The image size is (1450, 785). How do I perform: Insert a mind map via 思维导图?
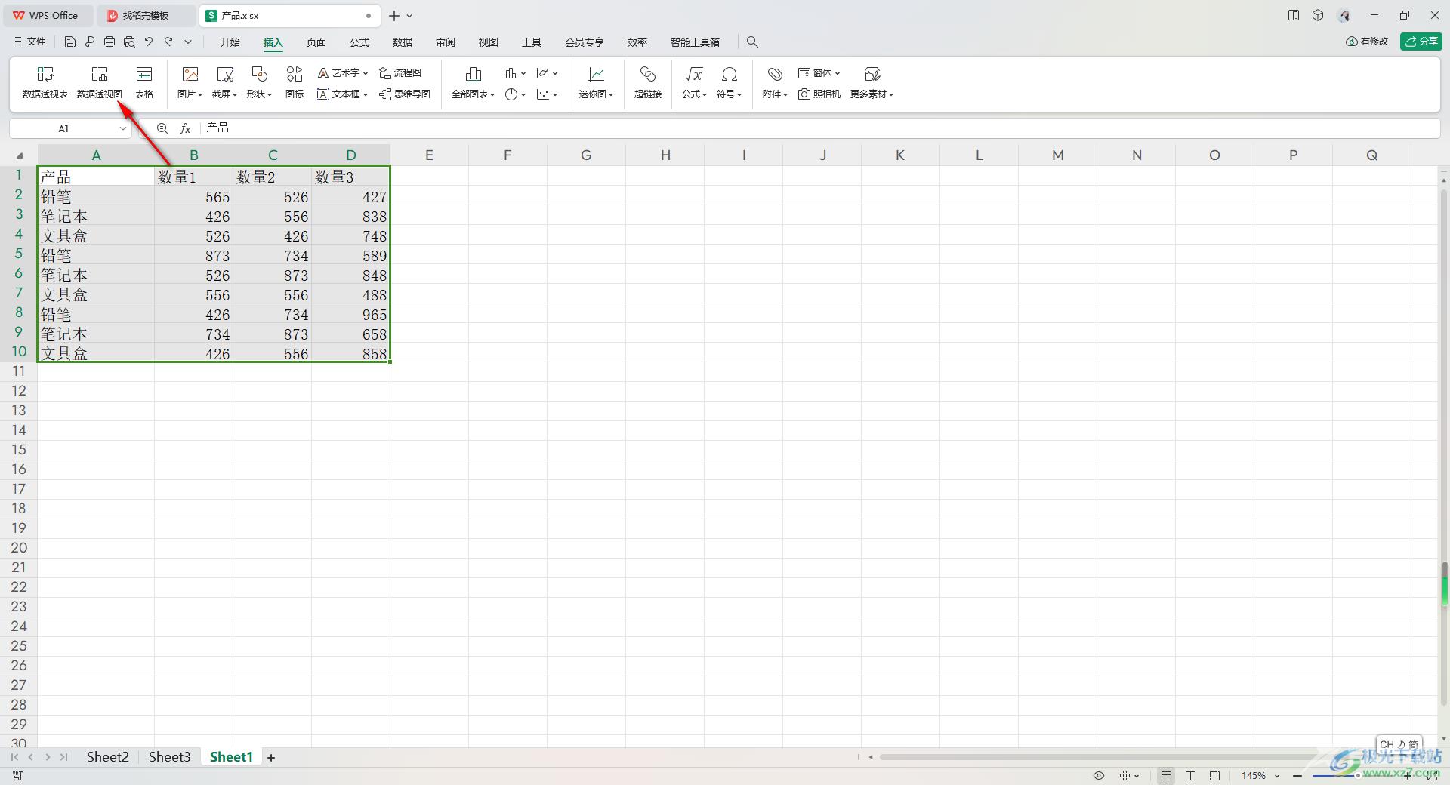405,94
